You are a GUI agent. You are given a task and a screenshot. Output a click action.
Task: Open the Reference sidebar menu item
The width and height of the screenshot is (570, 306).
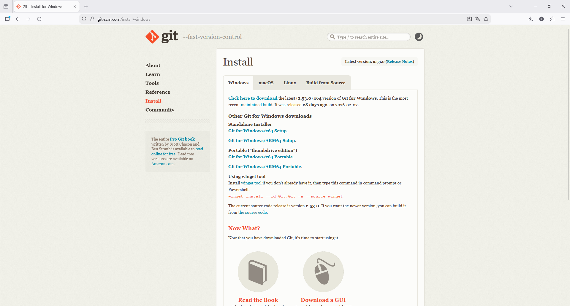tap(158, 92)
